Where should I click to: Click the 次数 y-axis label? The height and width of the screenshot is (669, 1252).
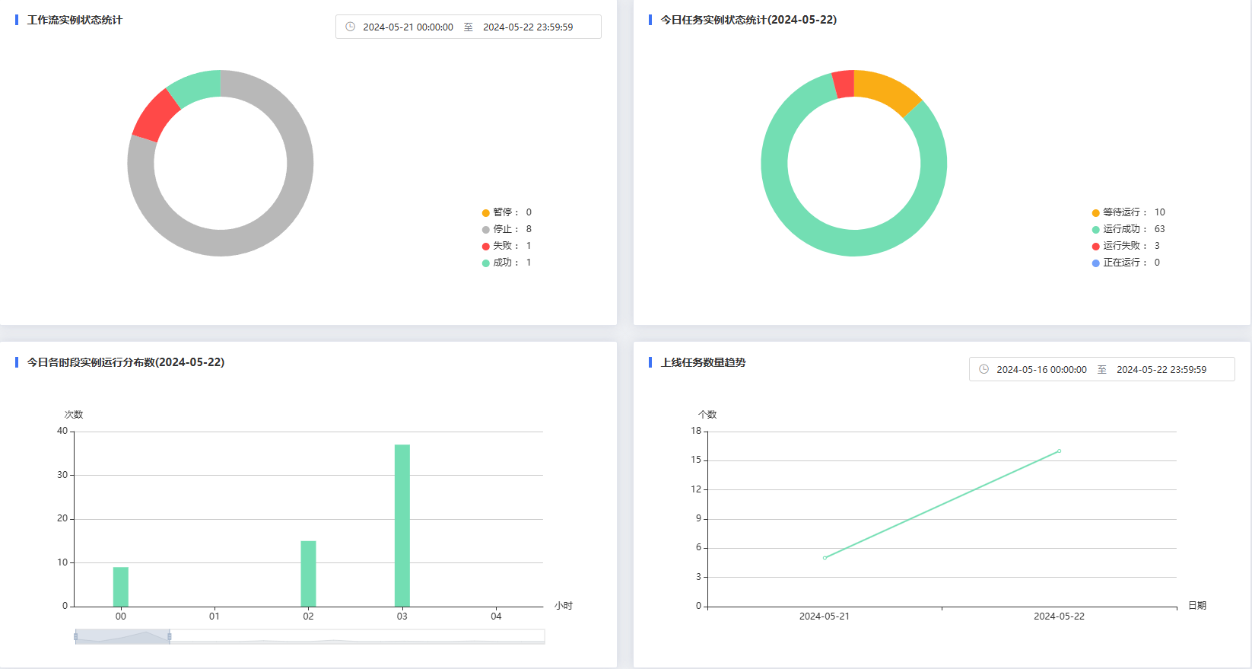point(74,415)
